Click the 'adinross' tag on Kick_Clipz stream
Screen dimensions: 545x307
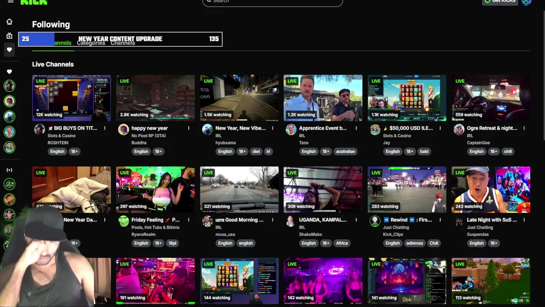point(414,243)
